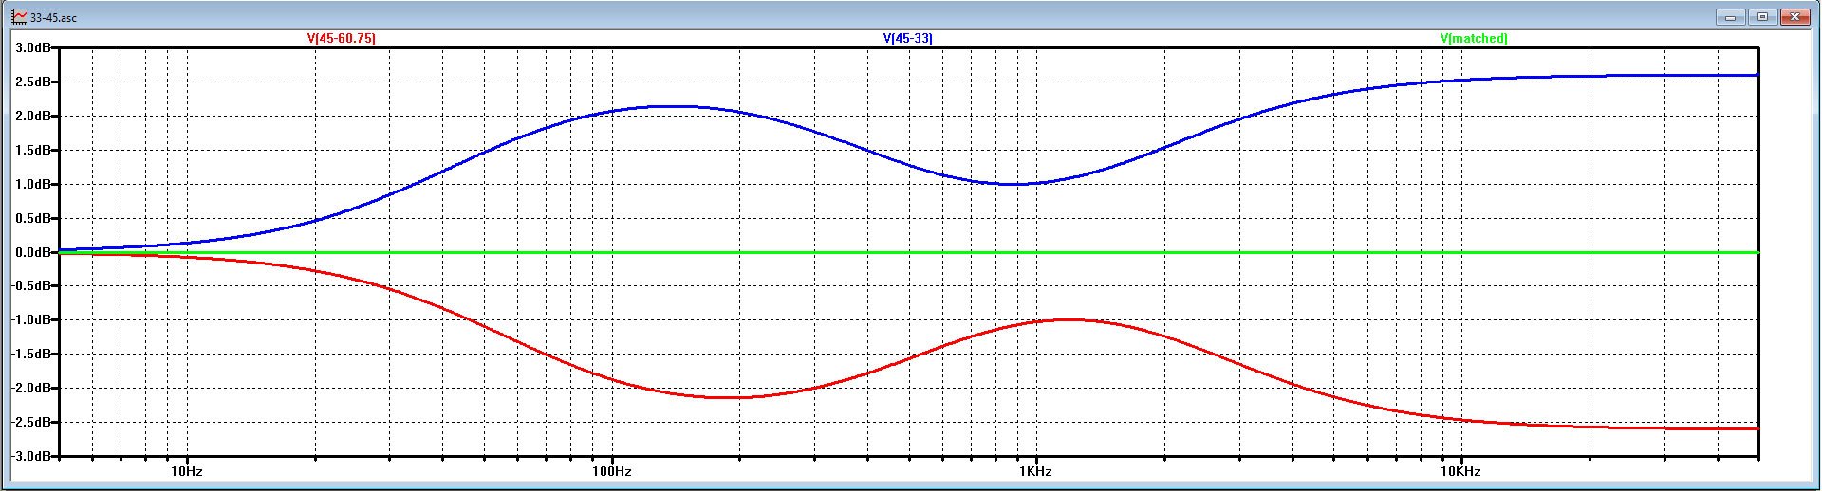Click the 2.0dB vertical axis label
This screenshot has height=491, width=1822.
(31, 116)
